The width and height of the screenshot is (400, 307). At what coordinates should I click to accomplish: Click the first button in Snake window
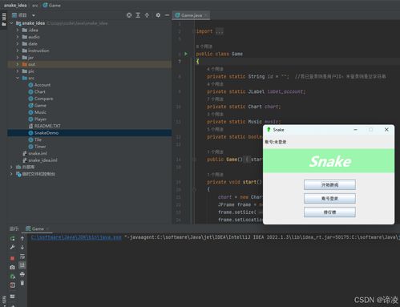[329, 184]
